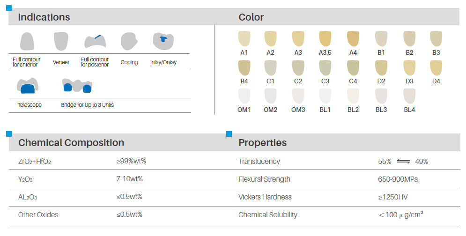Pick the OM2 bleach shade swatch
Viewport: 466px width, 236px height.
(x=270, y=96)
